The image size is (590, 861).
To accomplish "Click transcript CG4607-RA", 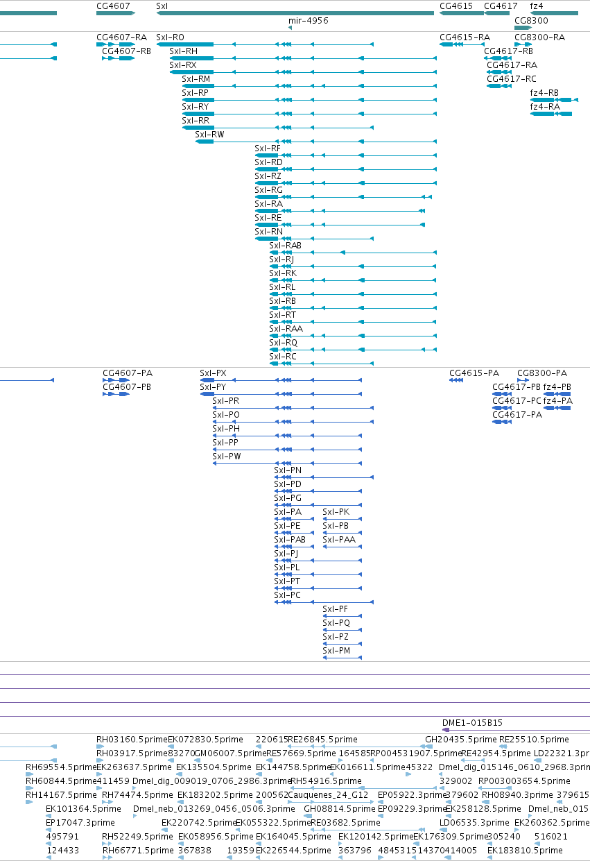I will [121, 37].
